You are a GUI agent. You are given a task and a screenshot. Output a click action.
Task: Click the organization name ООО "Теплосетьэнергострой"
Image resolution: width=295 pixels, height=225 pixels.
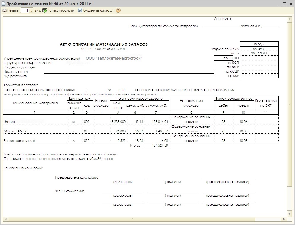114,58
